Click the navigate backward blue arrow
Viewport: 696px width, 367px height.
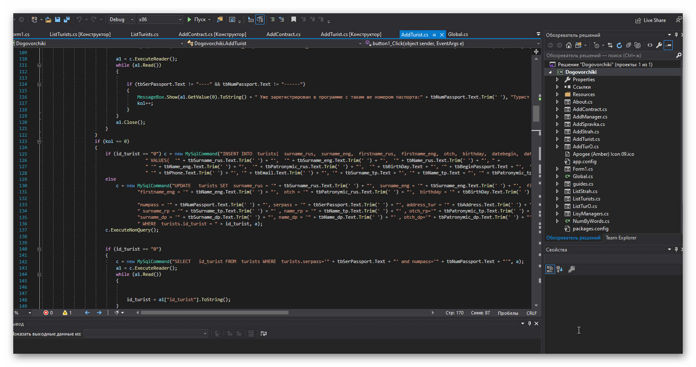(x=87, y=313)
